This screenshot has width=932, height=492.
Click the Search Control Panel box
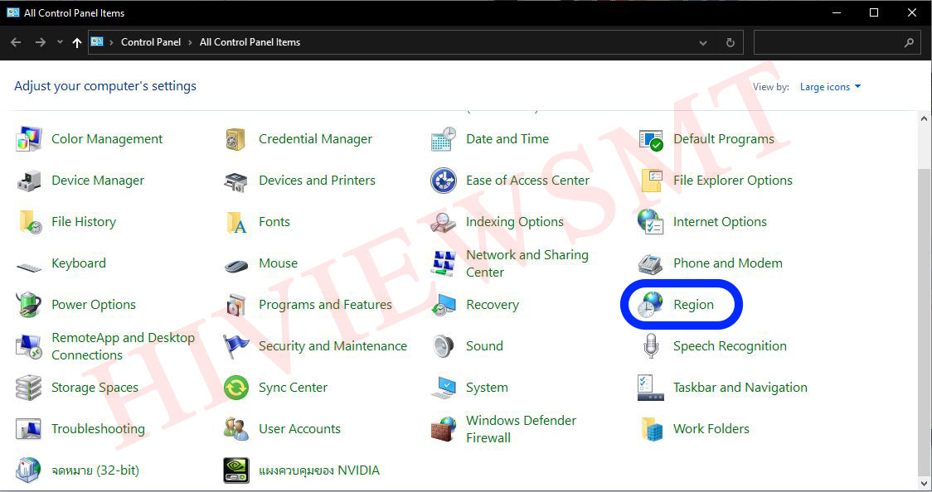tap(829, 42)
